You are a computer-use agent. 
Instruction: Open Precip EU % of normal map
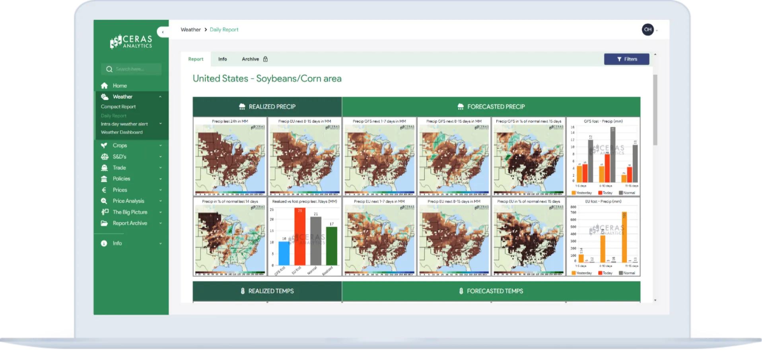[x=529, y=237]
